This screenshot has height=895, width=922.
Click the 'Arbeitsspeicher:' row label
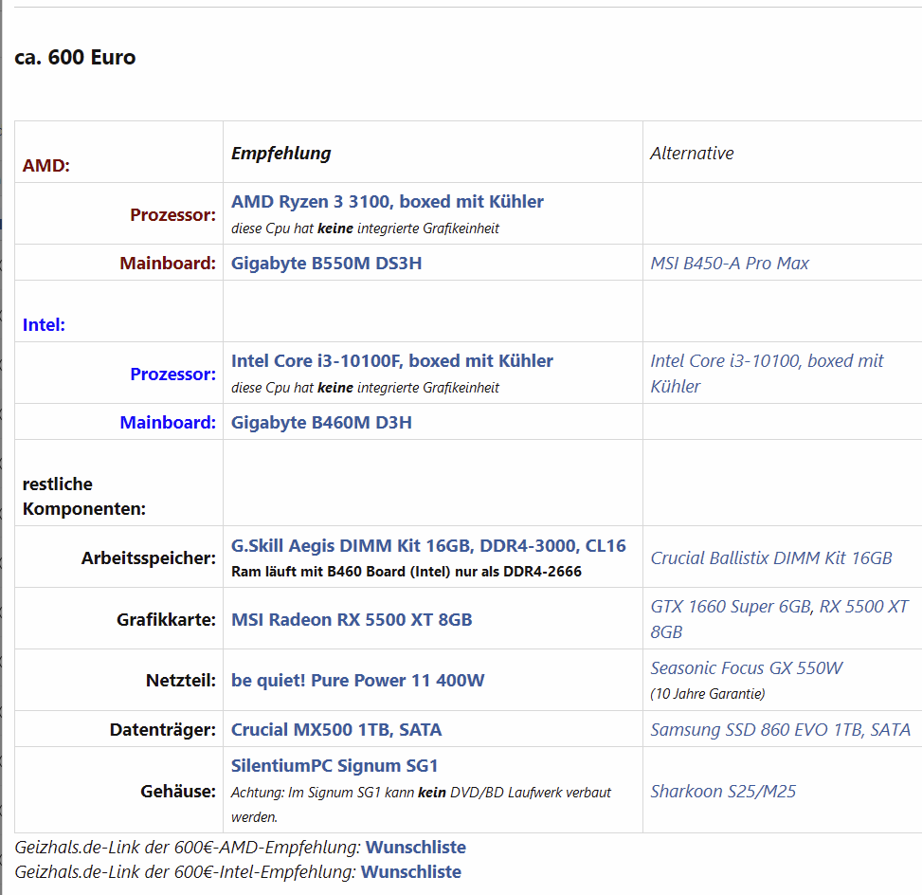(148, 557)
